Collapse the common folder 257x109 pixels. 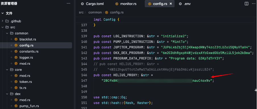[7, 33]
